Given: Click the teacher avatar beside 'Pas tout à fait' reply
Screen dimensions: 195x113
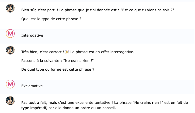Looking at the screenshot, I should click(x=10, y=101).
